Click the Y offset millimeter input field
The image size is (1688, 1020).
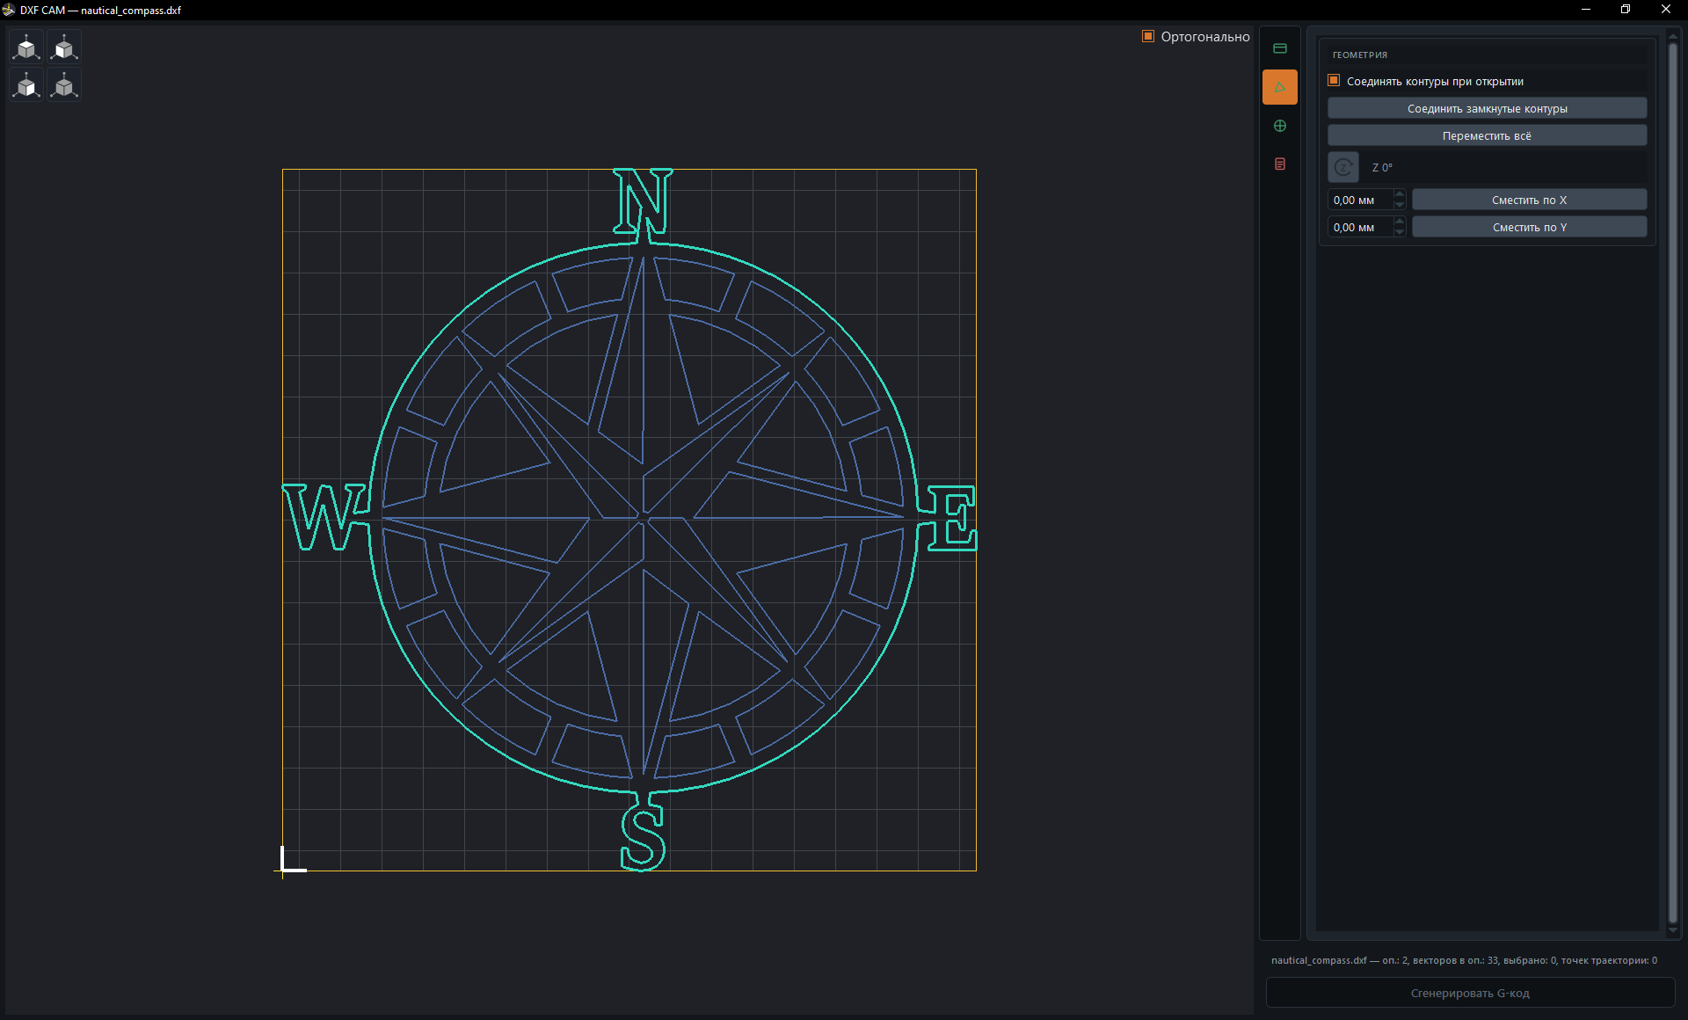pos(1360,227)
